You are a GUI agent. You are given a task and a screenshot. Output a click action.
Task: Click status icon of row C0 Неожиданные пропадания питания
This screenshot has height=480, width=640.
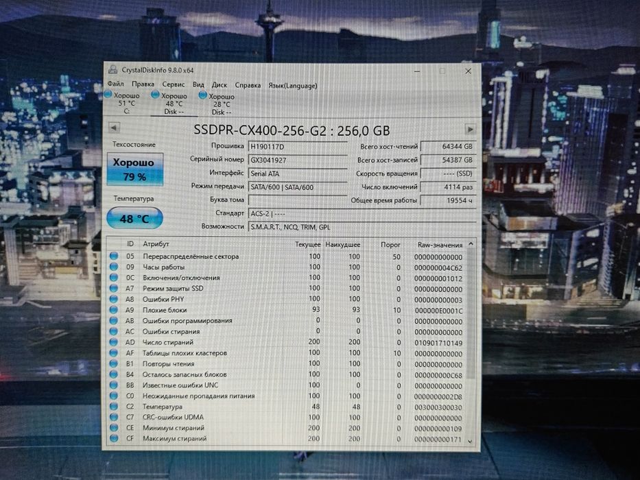click(114, 396)
